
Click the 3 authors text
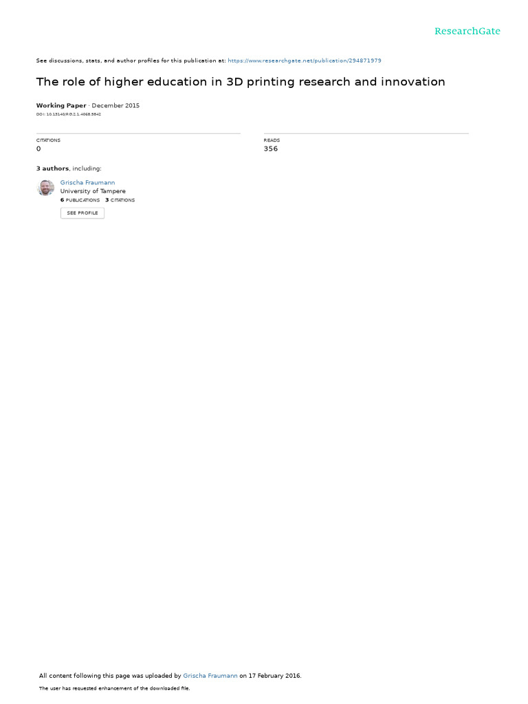pyautogui.click(x=52, y=168)
